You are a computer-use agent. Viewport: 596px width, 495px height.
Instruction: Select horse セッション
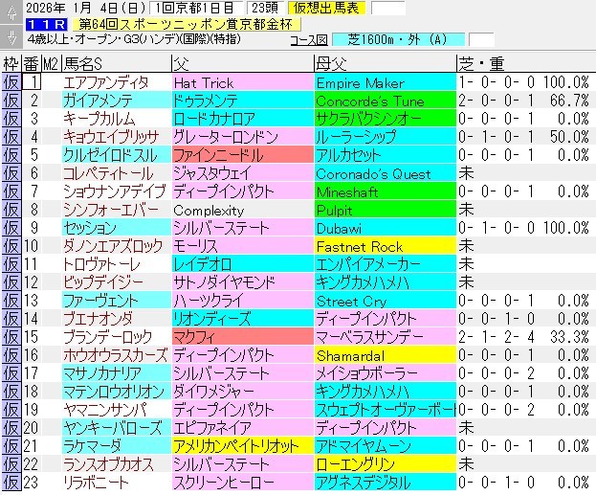tap(117, 228)
